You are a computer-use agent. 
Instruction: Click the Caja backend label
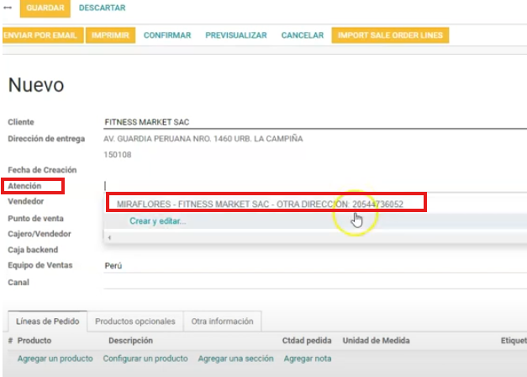pyautogui.click(x=33, y=249)
